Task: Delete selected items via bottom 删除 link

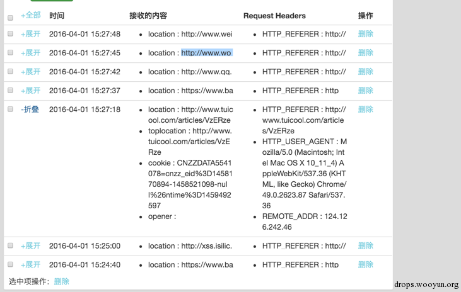Action: pyautogui.click(x=61, y=282)
